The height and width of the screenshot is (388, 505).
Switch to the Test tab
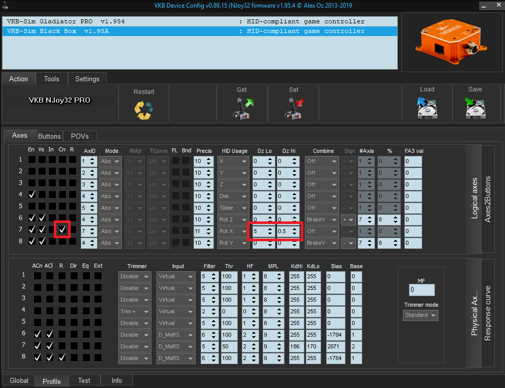pyautogui.click(x=84, y=380)
